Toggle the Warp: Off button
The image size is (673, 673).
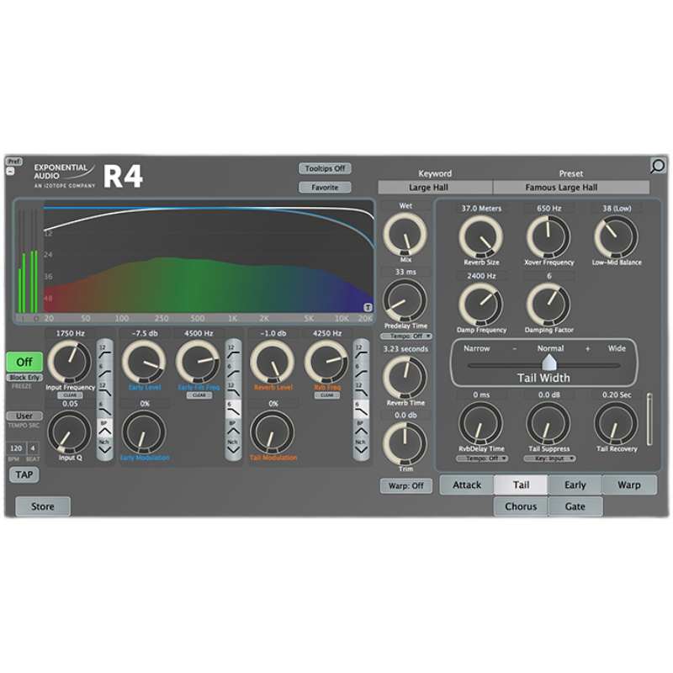click(406, 486)
